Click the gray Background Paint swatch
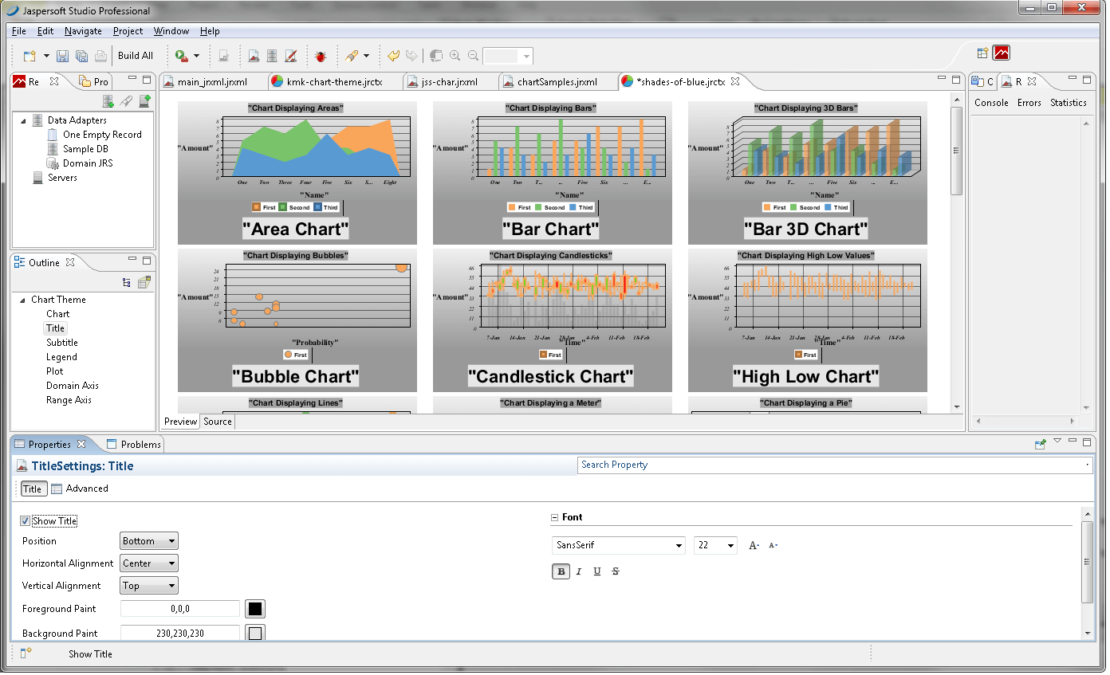Viewport: 1110px width, 675px height. click(x=255, y=634)
